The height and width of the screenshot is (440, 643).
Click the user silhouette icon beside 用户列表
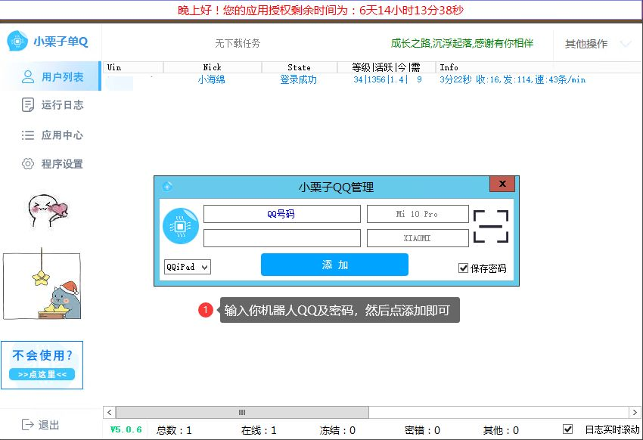pyautogui.click(x=27, y=76)
